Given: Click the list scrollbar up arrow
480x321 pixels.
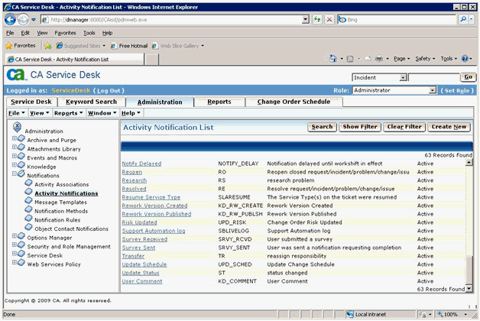Looking at the screenshot, I should (x=469, y=163).
